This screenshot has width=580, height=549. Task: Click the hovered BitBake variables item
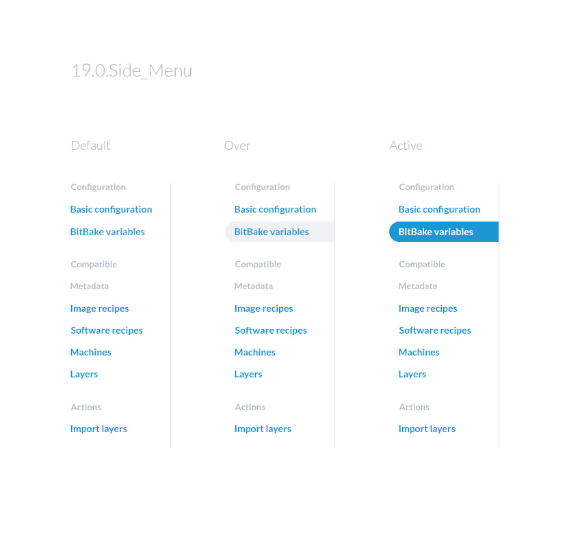272,232
